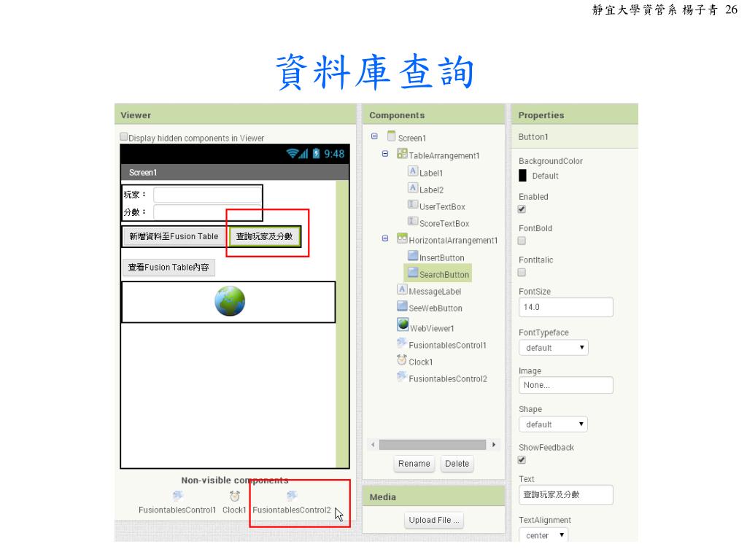Click the black BackgroundColor swatch

pos(522,176)
